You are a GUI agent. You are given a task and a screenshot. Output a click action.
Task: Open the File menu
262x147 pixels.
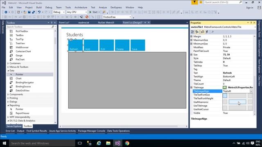4,7
